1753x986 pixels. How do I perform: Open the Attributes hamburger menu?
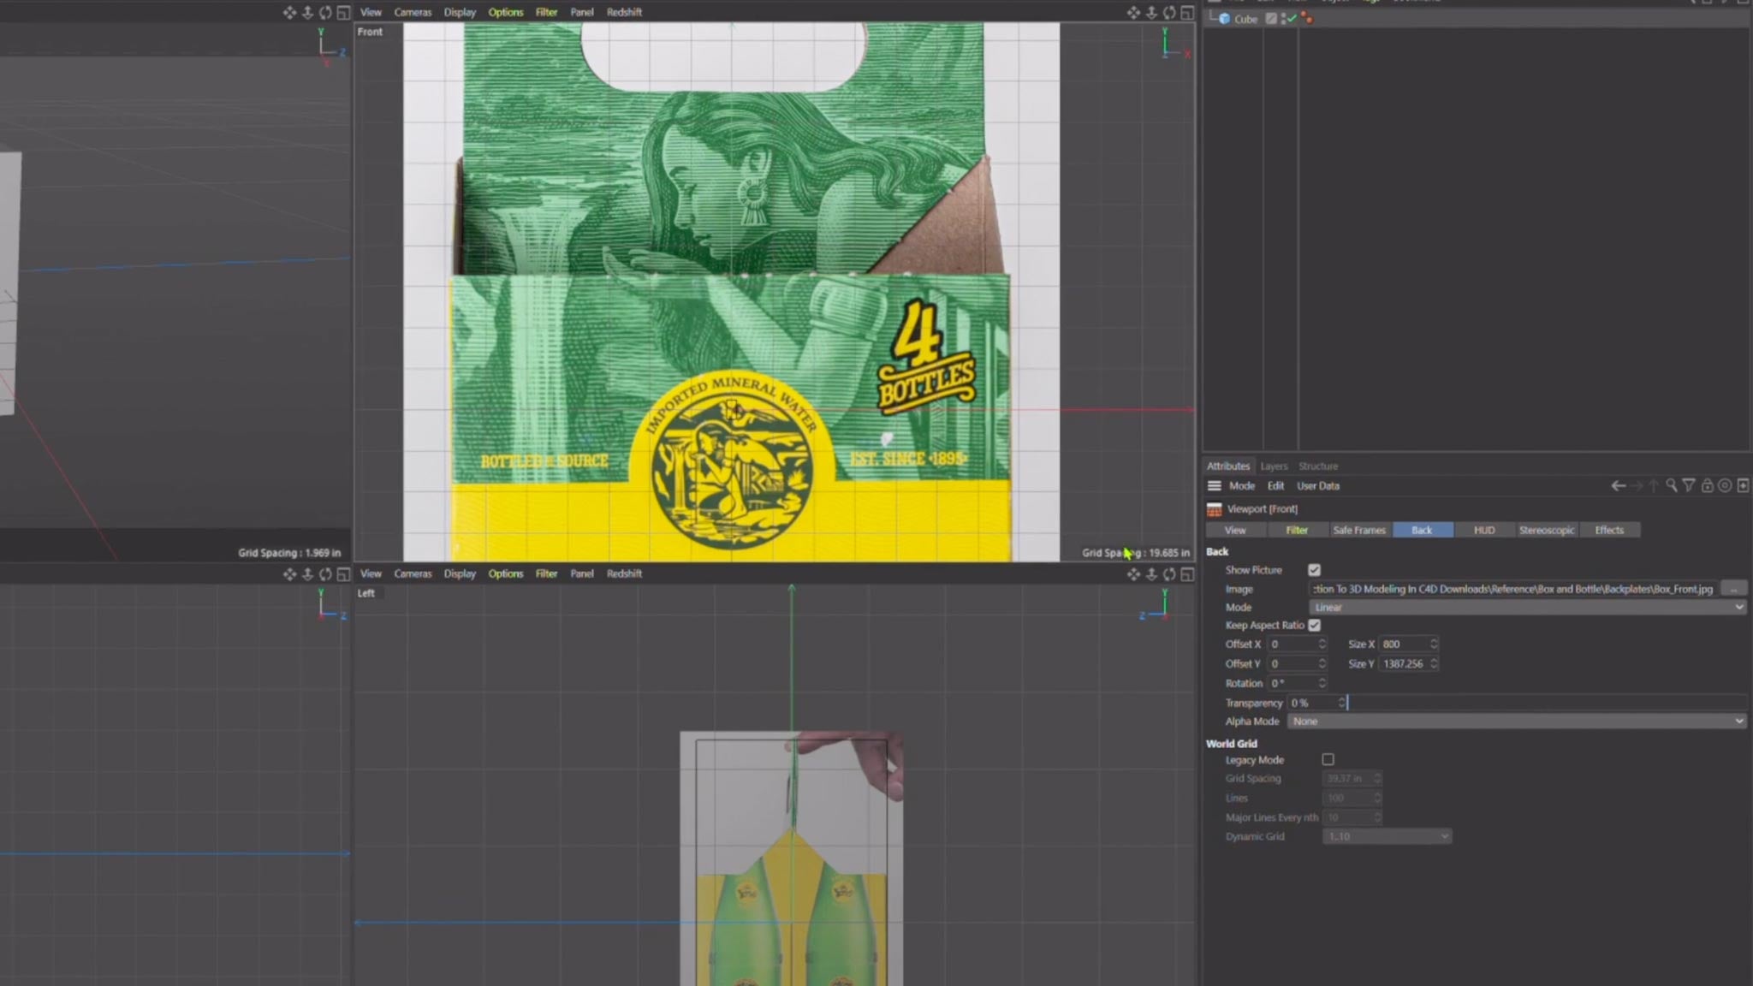(1214, 485)
